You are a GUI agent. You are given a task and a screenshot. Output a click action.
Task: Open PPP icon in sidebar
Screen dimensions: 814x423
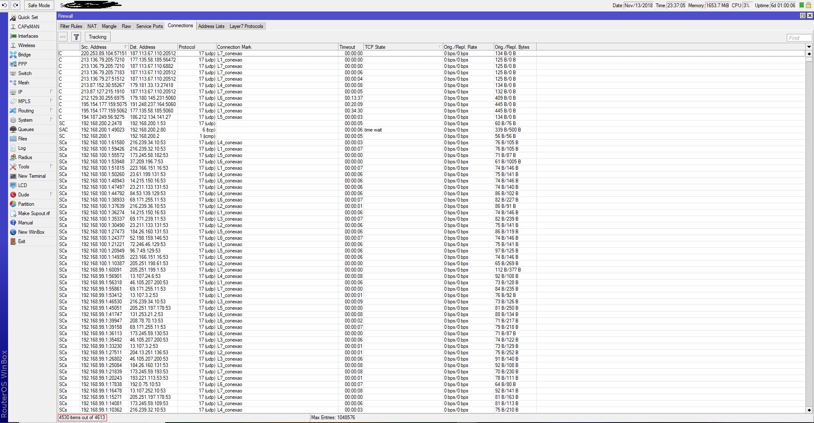[x=13, y=64]
